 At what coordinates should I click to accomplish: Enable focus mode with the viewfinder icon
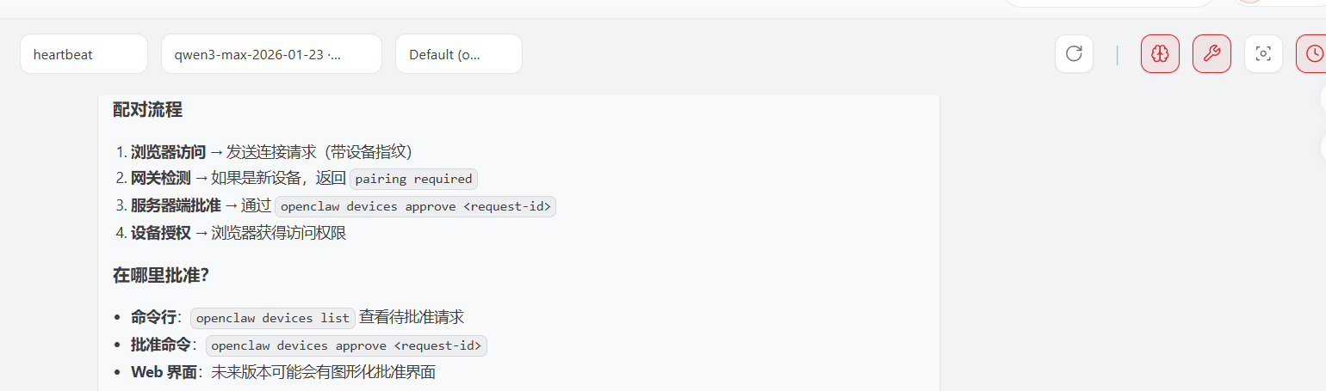coord(1263,54)
